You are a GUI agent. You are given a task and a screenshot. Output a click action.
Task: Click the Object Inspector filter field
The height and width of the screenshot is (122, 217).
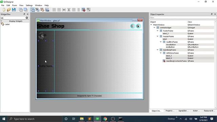tap(183, 18)
